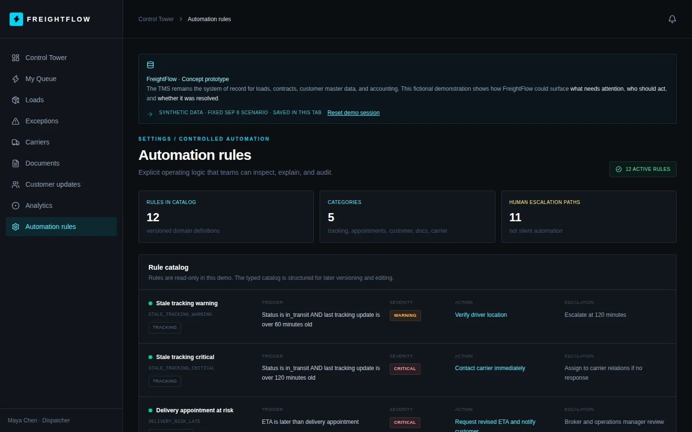The image size is (692, 432).
Task: Click the green status dot for Stale tracking critical
Action: click(150, 357)
